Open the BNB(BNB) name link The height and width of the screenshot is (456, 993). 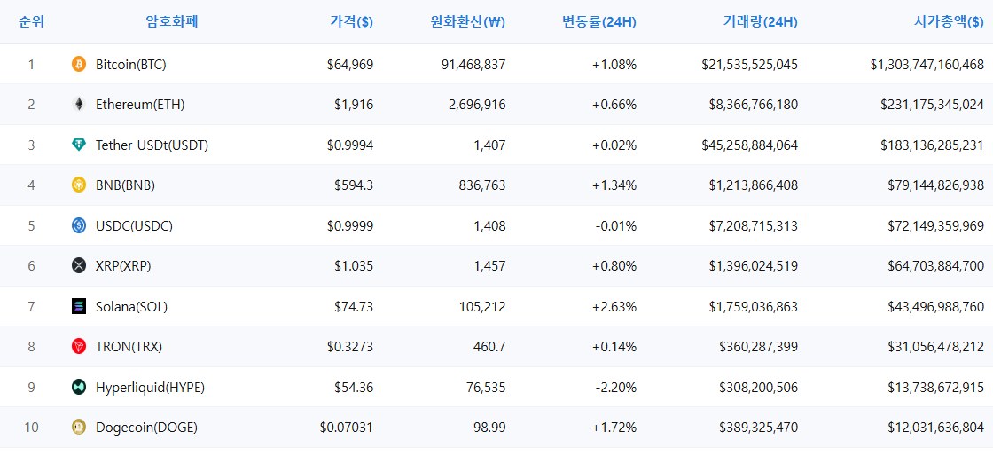[x=125, y=185]
